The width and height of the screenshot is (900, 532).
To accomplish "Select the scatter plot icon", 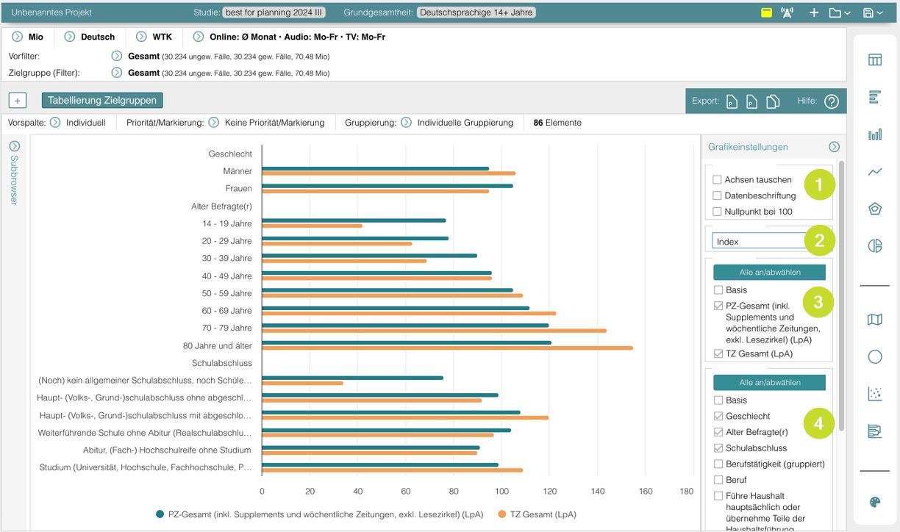I will coord(874,394).
